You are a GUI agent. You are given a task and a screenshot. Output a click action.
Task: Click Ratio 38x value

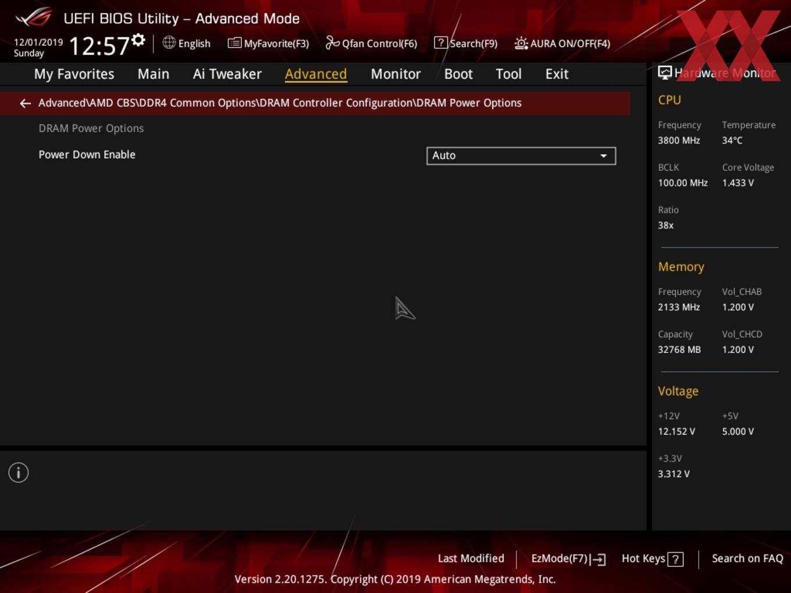coord(666,226)
